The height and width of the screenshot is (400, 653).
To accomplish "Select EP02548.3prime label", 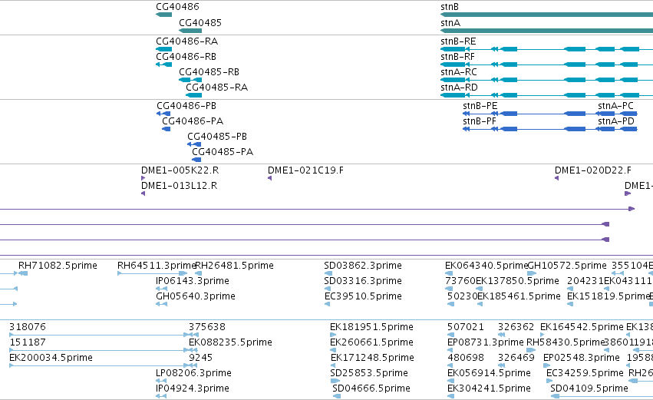I will 582,358.
